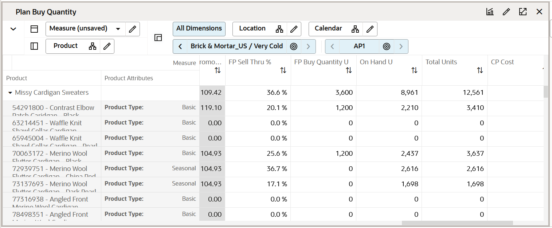Go to next location after Very Cold
552x228 pixels.
tap(308, 46)
